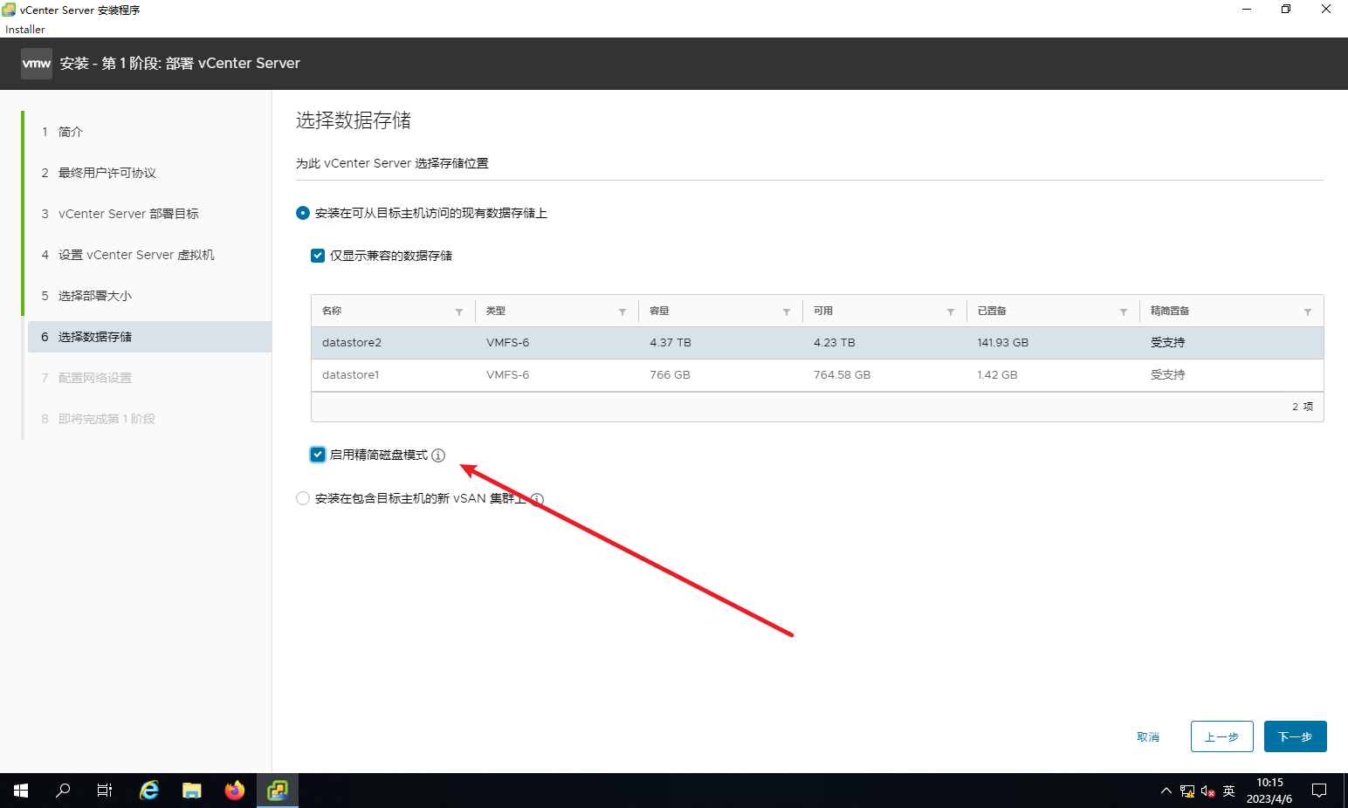Open the 类型 column filter
The width and height of the screenshot is (1348, 808).
coord(622,312)
